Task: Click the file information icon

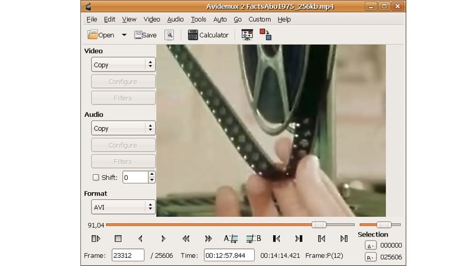Action: pyautogui.click(x=169, y=35)
